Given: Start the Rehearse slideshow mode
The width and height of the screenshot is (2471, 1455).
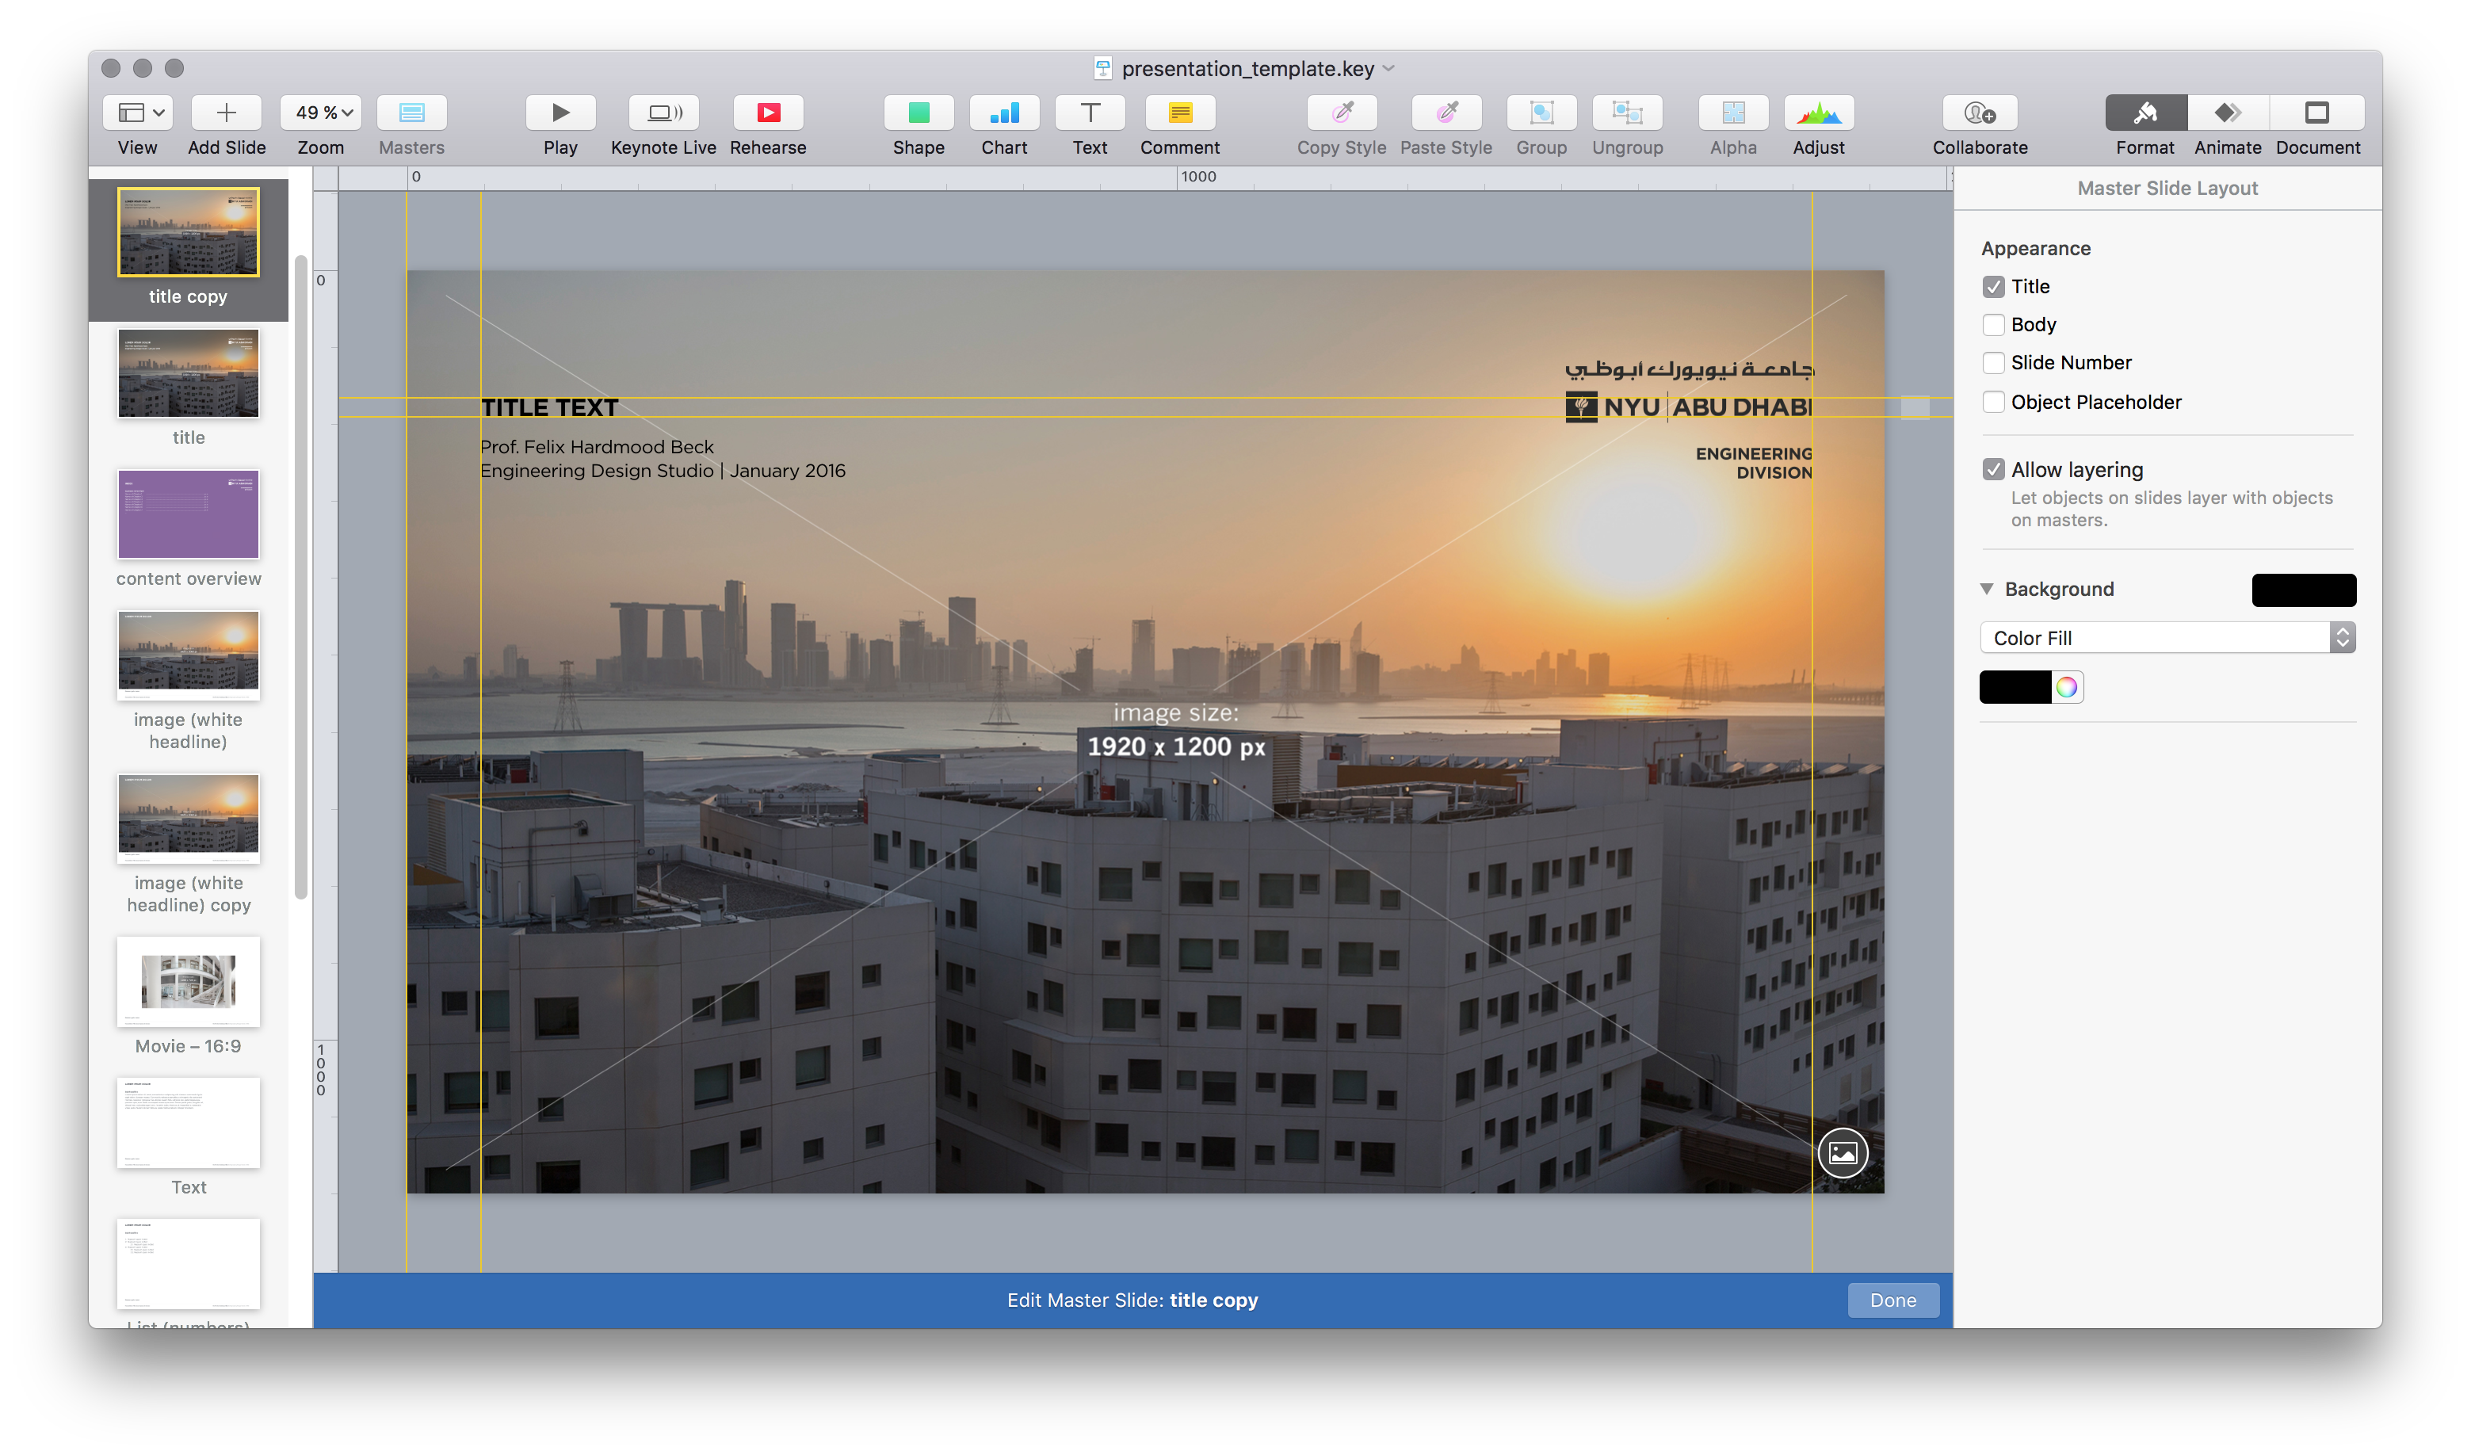Looking at the screenshot, I should pyautogui.click(x=768, y=113).
